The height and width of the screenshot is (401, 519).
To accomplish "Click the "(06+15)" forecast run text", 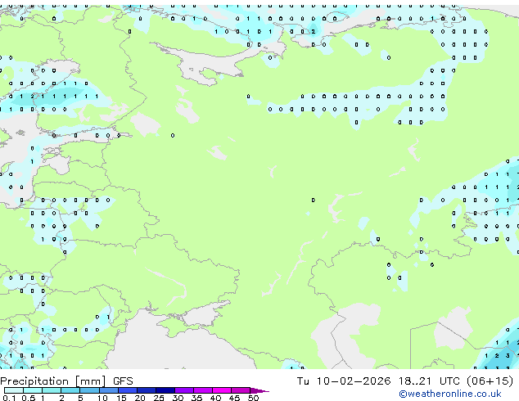I will point(490,381).
